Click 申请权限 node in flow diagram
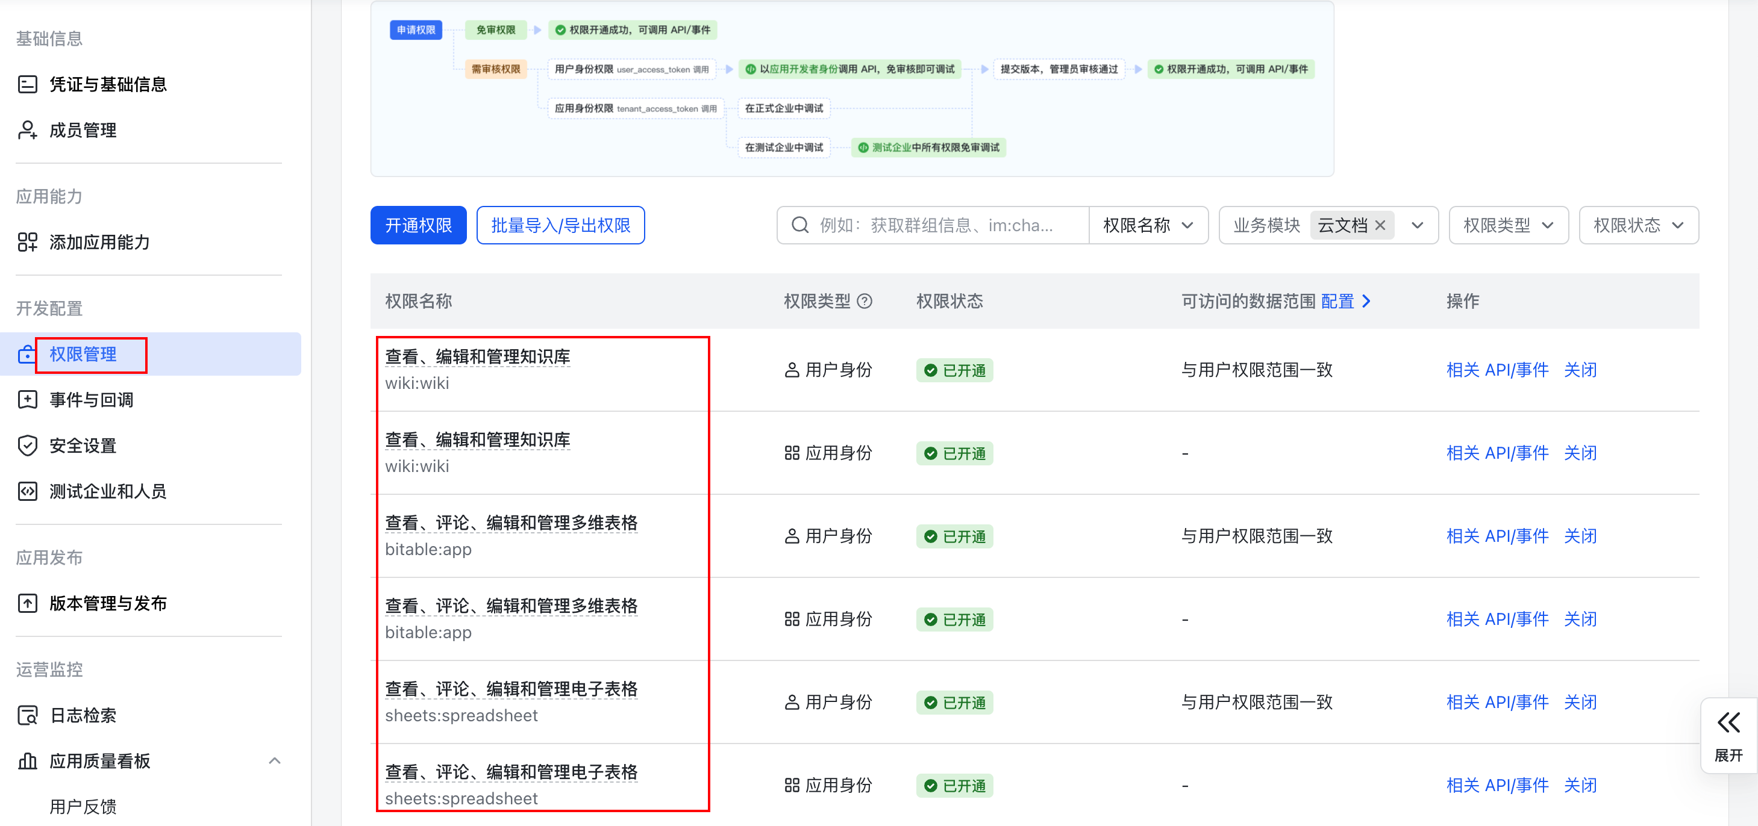 click(x=416, y=30)
